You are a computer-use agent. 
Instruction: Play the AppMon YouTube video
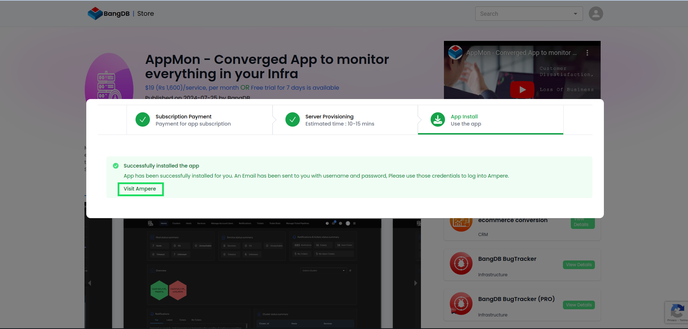(x=522, y=90)
